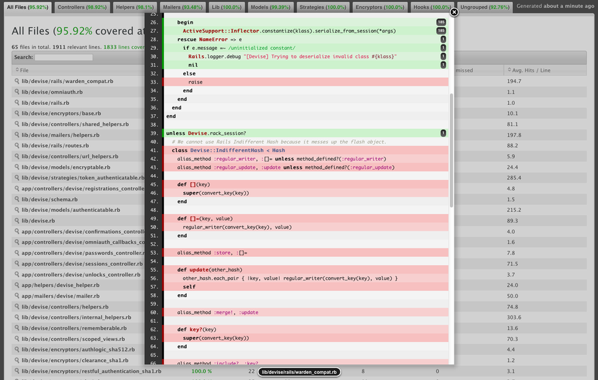Viewport: 598px width, 380px height.
Task: Click magnifier icon beside lib/devise.rb
Action: pyautogui.click(x=17, y=221)
